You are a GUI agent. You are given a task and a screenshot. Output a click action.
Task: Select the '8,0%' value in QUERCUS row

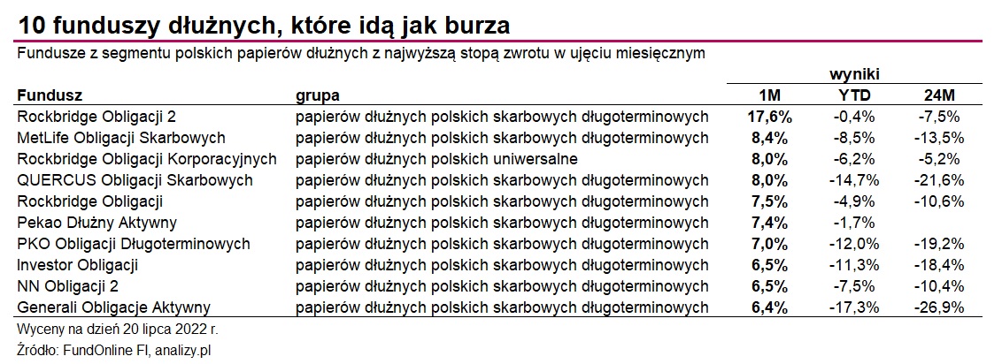tap(769, 180)
